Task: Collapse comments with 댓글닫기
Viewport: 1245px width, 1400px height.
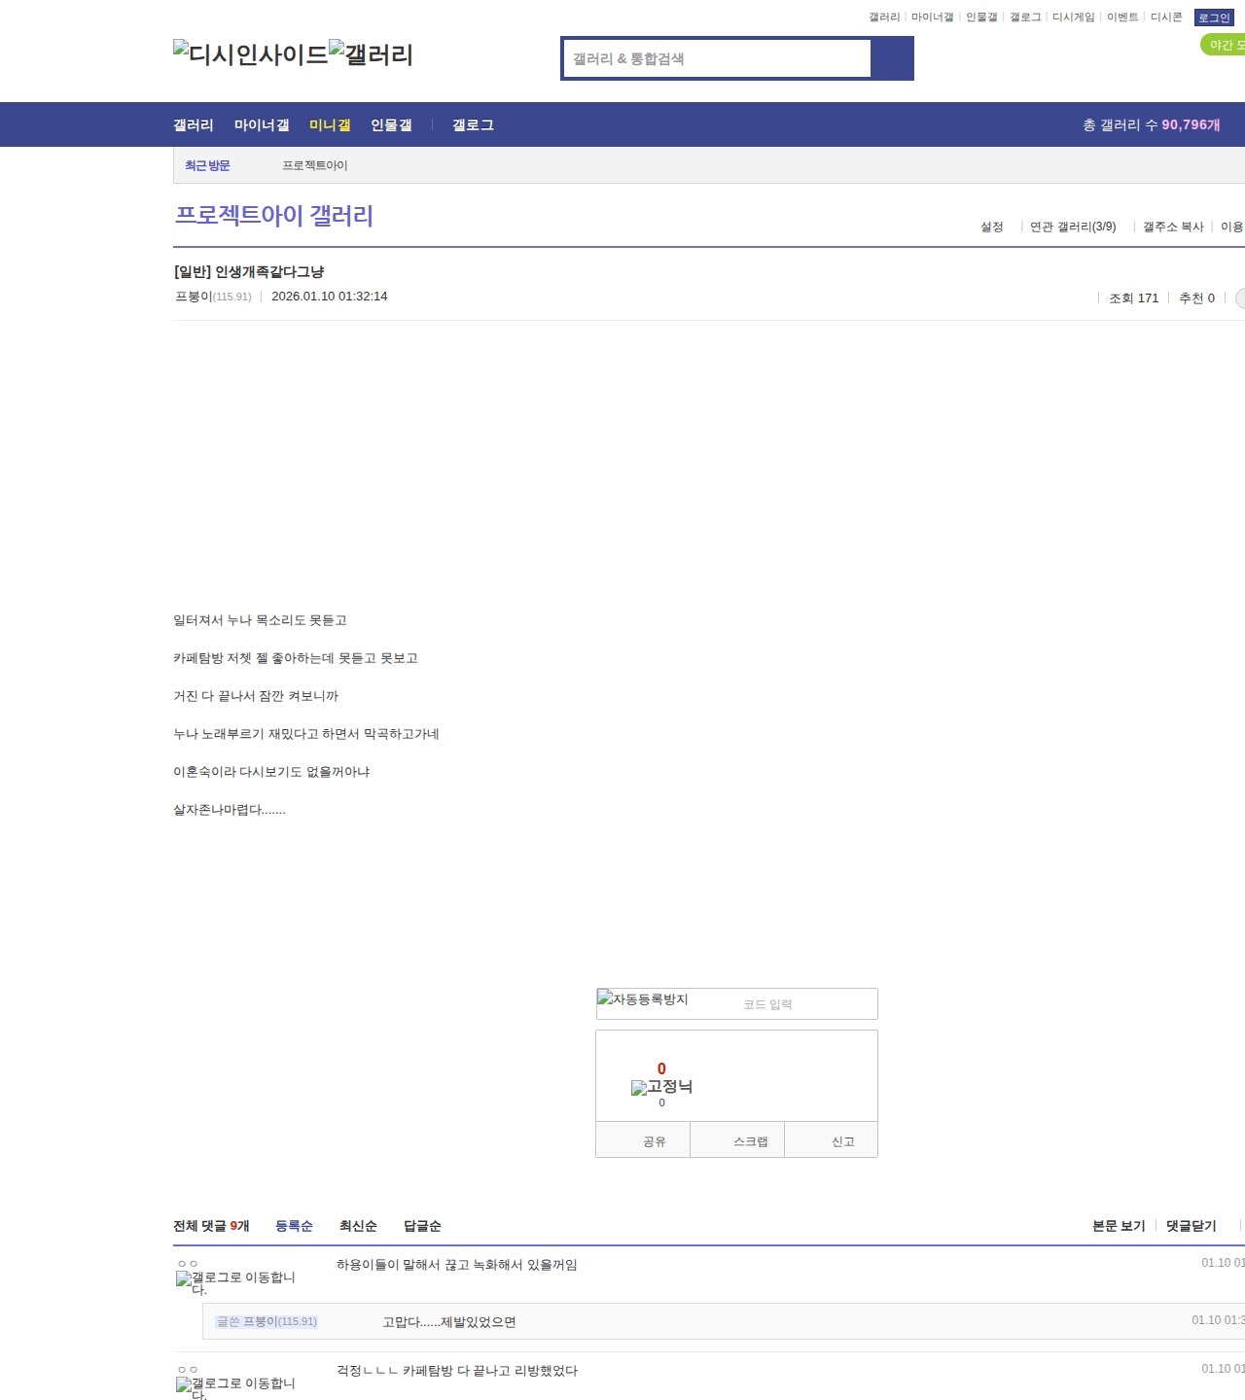Action: pos(1191,1226)
